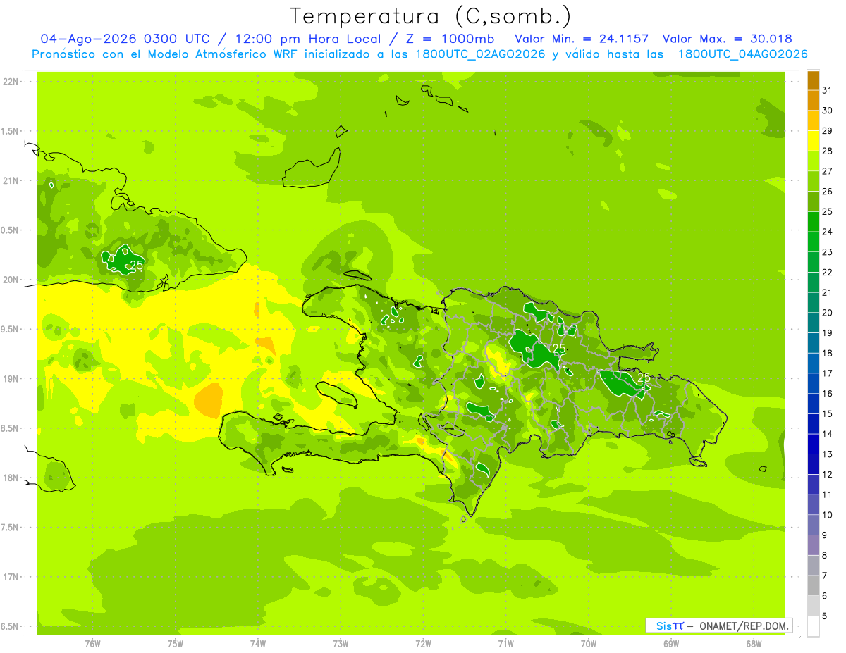846x653 pixels.
Task: Click the legend value '8'
Action: [x=825, y=555]
